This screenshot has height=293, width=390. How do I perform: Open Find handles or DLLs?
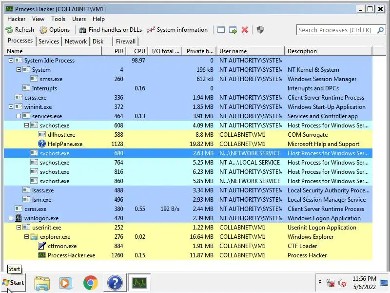click(x=111, y=30)
